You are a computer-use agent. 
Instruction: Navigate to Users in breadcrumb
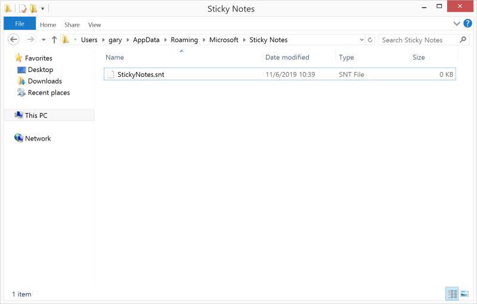click(89, 40)
